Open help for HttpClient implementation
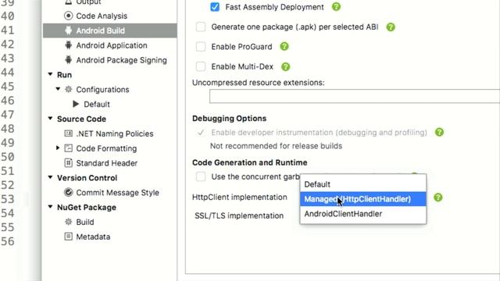The height and width of the screenshot is (281, 500). [438, 197]
